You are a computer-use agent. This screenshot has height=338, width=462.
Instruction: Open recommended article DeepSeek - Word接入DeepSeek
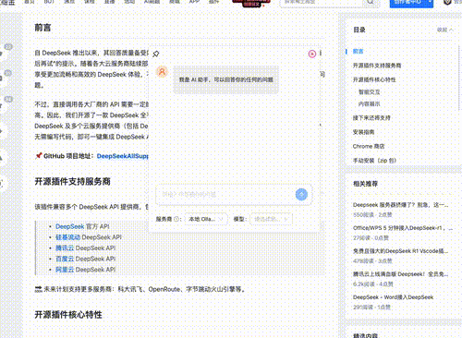point(393,297)
